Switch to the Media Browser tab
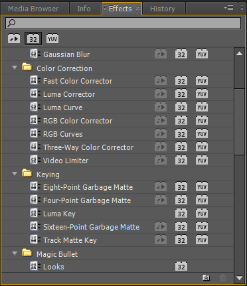The width and height of the screenshot is (247, 286). click(x=33, y=9)
